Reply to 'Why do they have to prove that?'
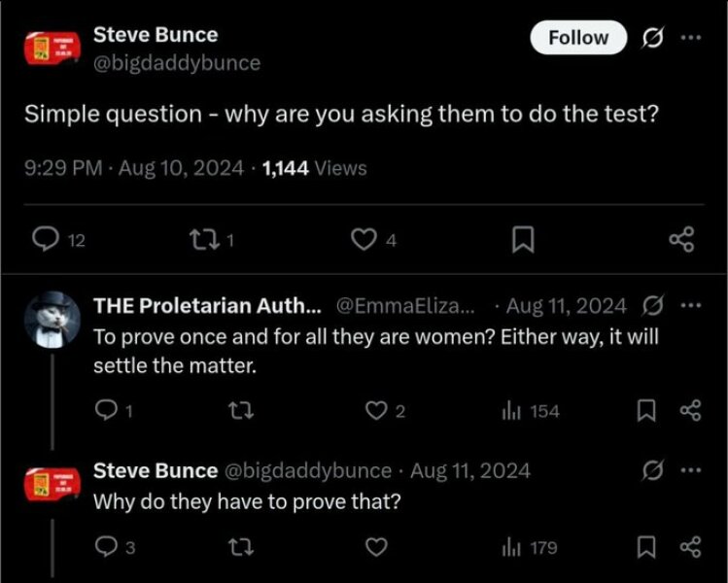The height and width of the screenshot is (583, 728). coord(106,548)
